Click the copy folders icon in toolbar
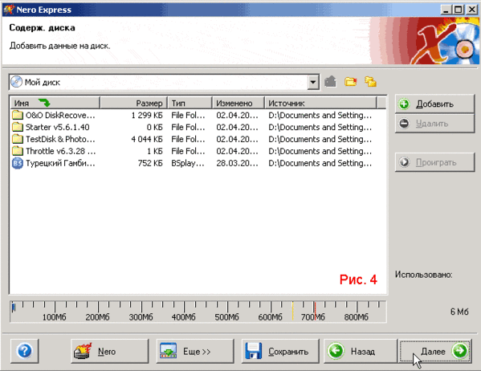This screenshot has height=371, width=481. pos(370,82)
